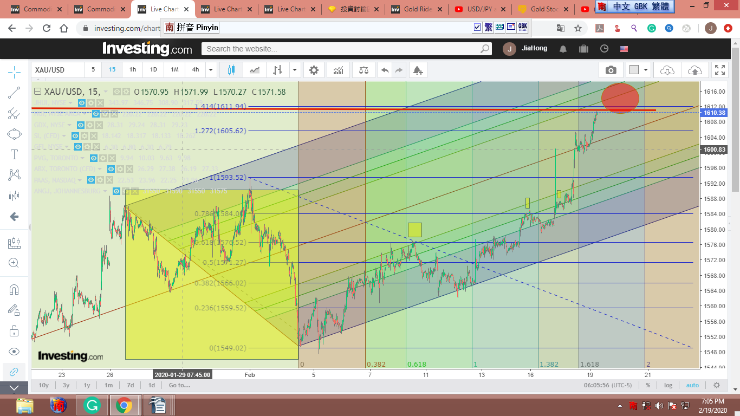Open the time interval dropdown arrow

tap(211, 70)
